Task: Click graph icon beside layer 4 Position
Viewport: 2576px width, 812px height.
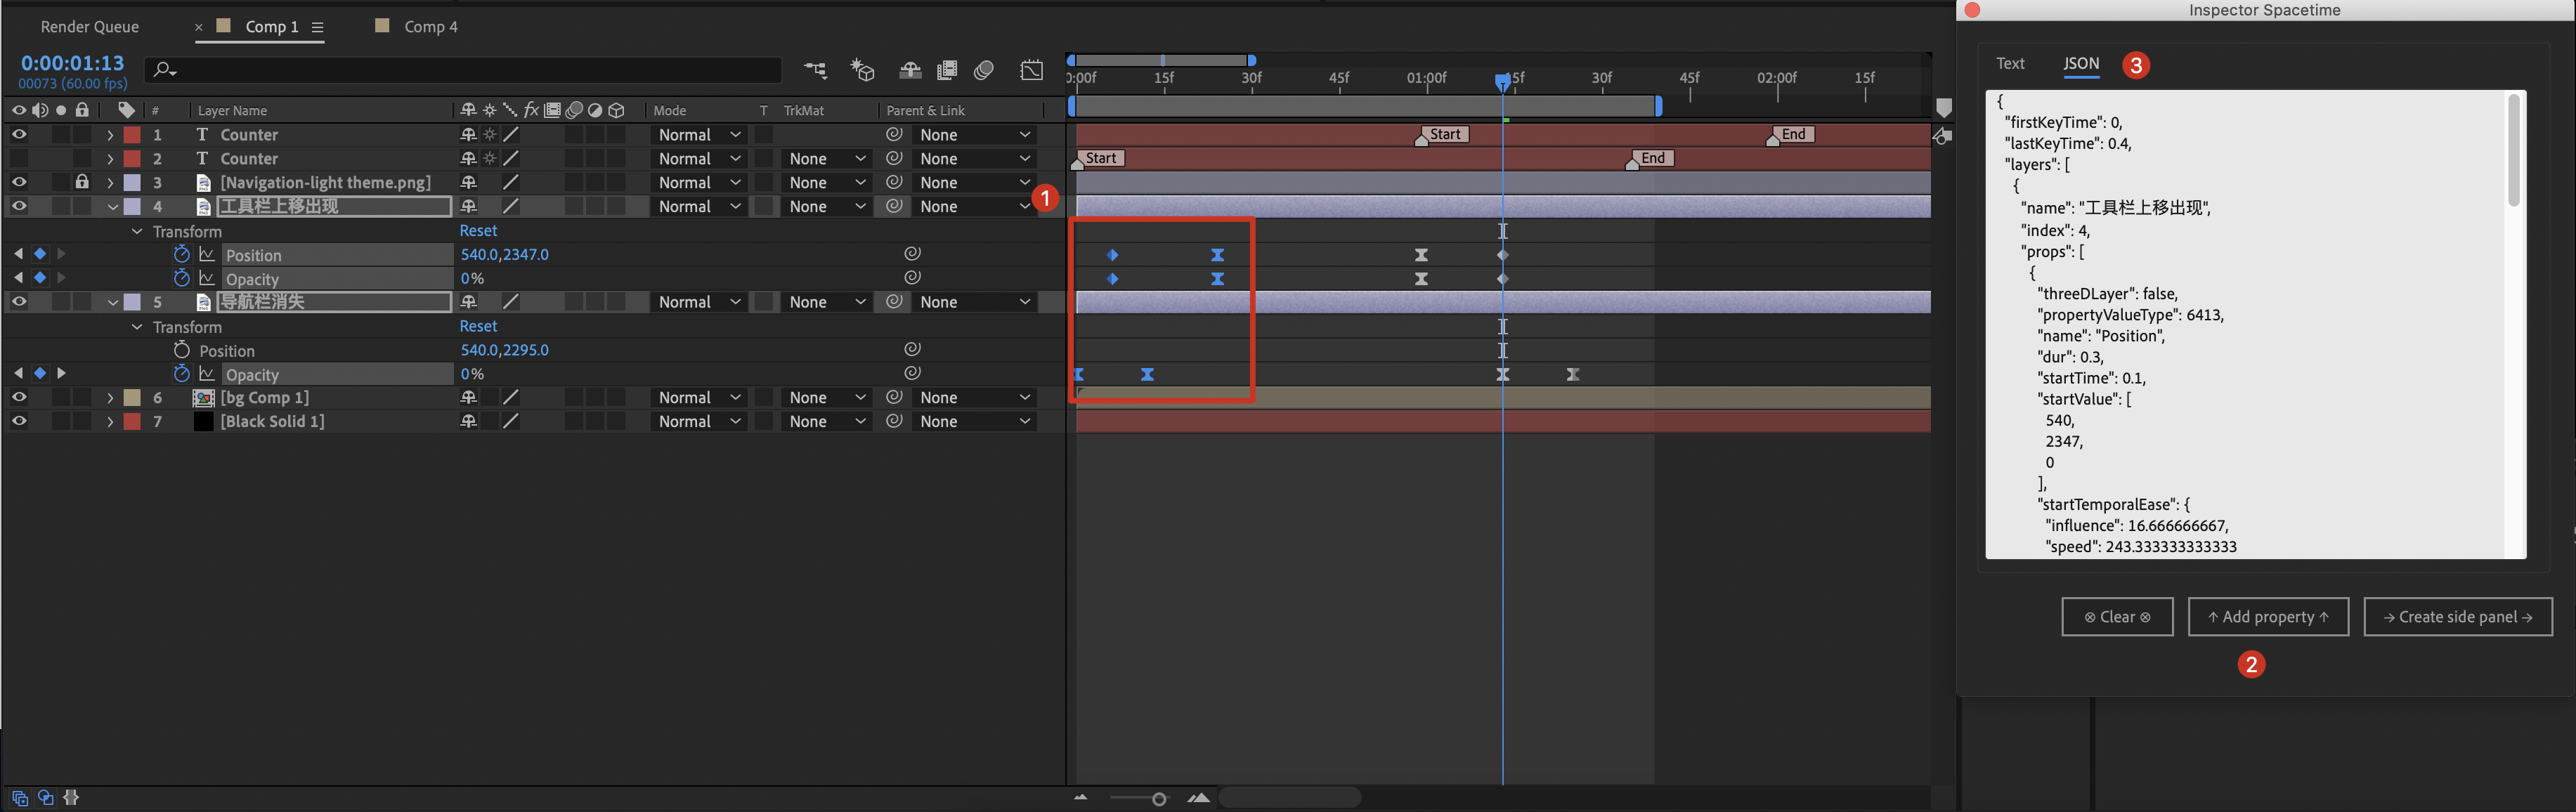Action: pyautogui.click(x=207, y=254)
